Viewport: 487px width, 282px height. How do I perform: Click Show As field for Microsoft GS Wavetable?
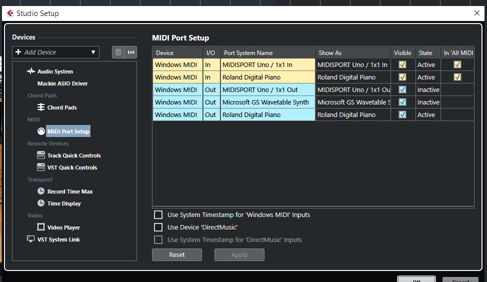353,102
